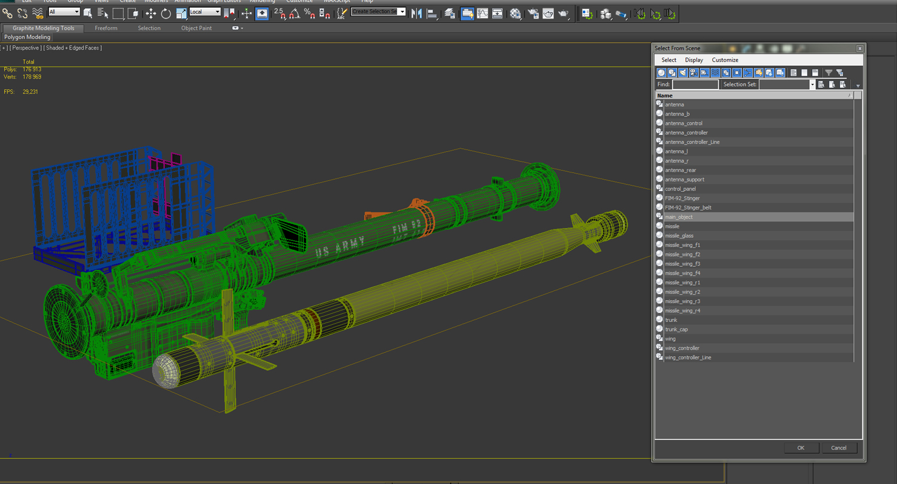
Task: Choose the Rectangular Selection Region tool
Action: coord(118,13)
